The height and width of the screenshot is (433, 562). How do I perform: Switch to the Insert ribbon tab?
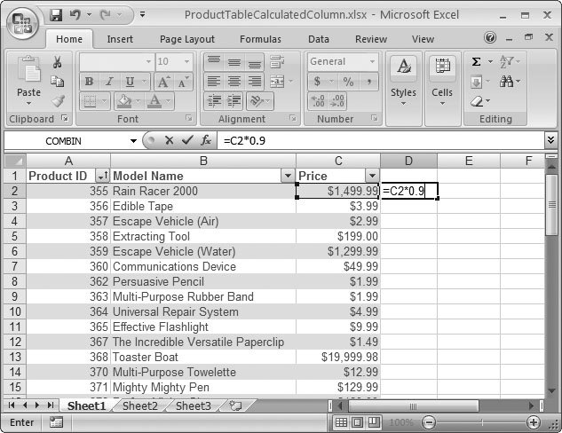120,39
